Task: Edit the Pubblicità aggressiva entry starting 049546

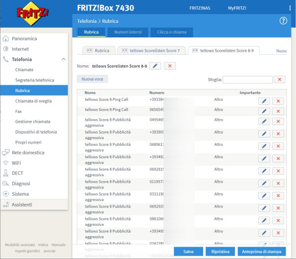Action: click(x=264, y=121)
